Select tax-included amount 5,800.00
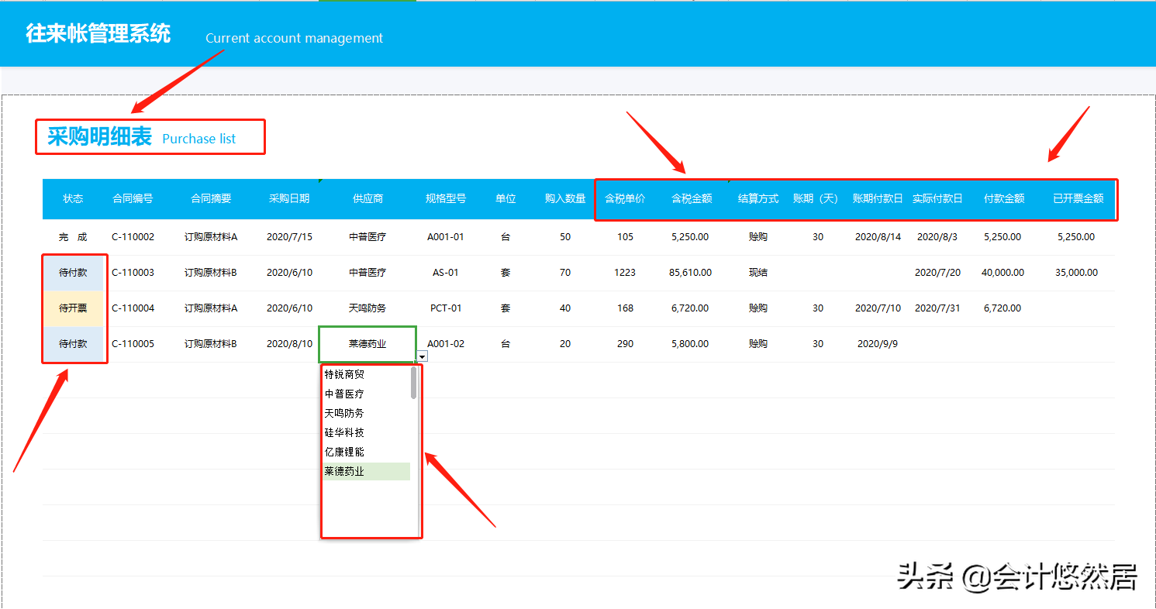The image size is (1156, 609). 690,344
